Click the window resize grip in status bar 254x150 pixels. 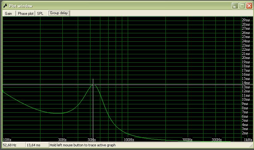point(251,145)
